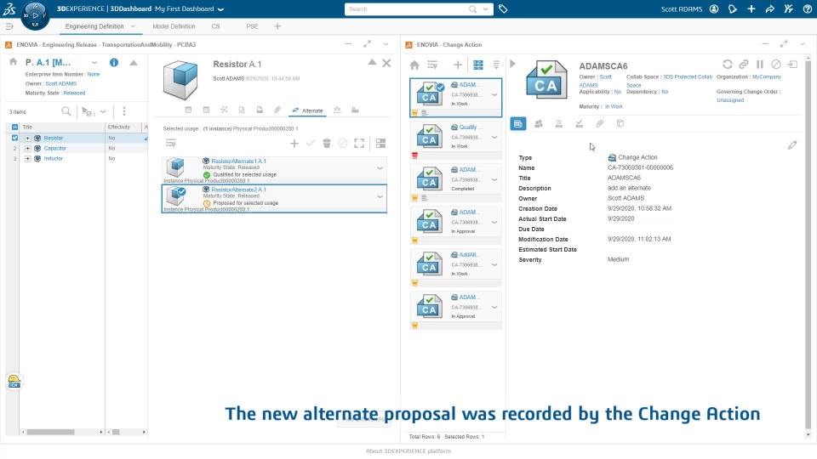817x459 pixels.
Task: Click horizontal scrollbar under structure tree
Action: tap(50, 432)
